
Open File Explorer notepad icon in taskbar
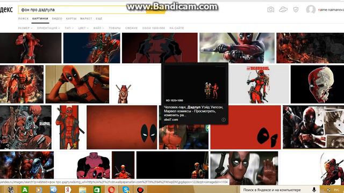[x=82, y=189]
